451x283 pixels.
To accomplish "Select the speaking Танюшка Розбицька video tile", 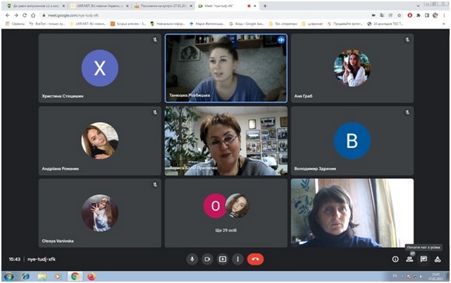I will (x=225, y=68).
